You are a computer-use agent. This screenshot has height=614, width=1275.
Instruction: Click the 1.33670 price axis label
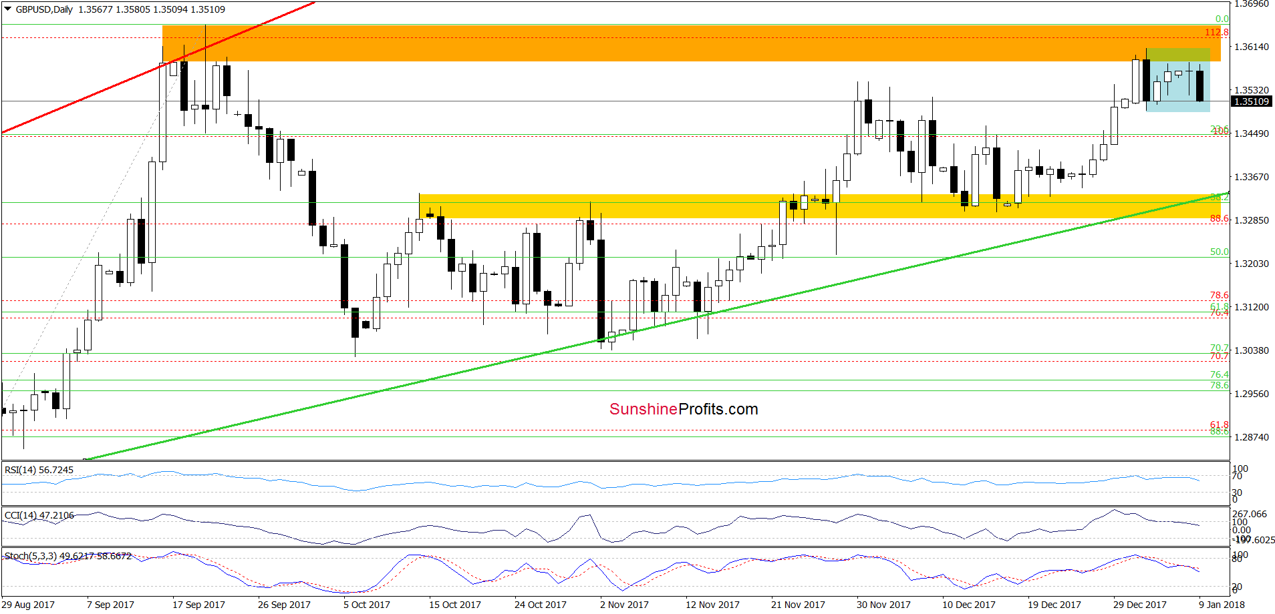point(1252,177)
